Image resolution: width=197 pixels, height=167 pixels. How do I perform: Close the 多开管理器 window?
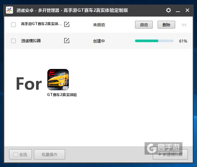187,10
